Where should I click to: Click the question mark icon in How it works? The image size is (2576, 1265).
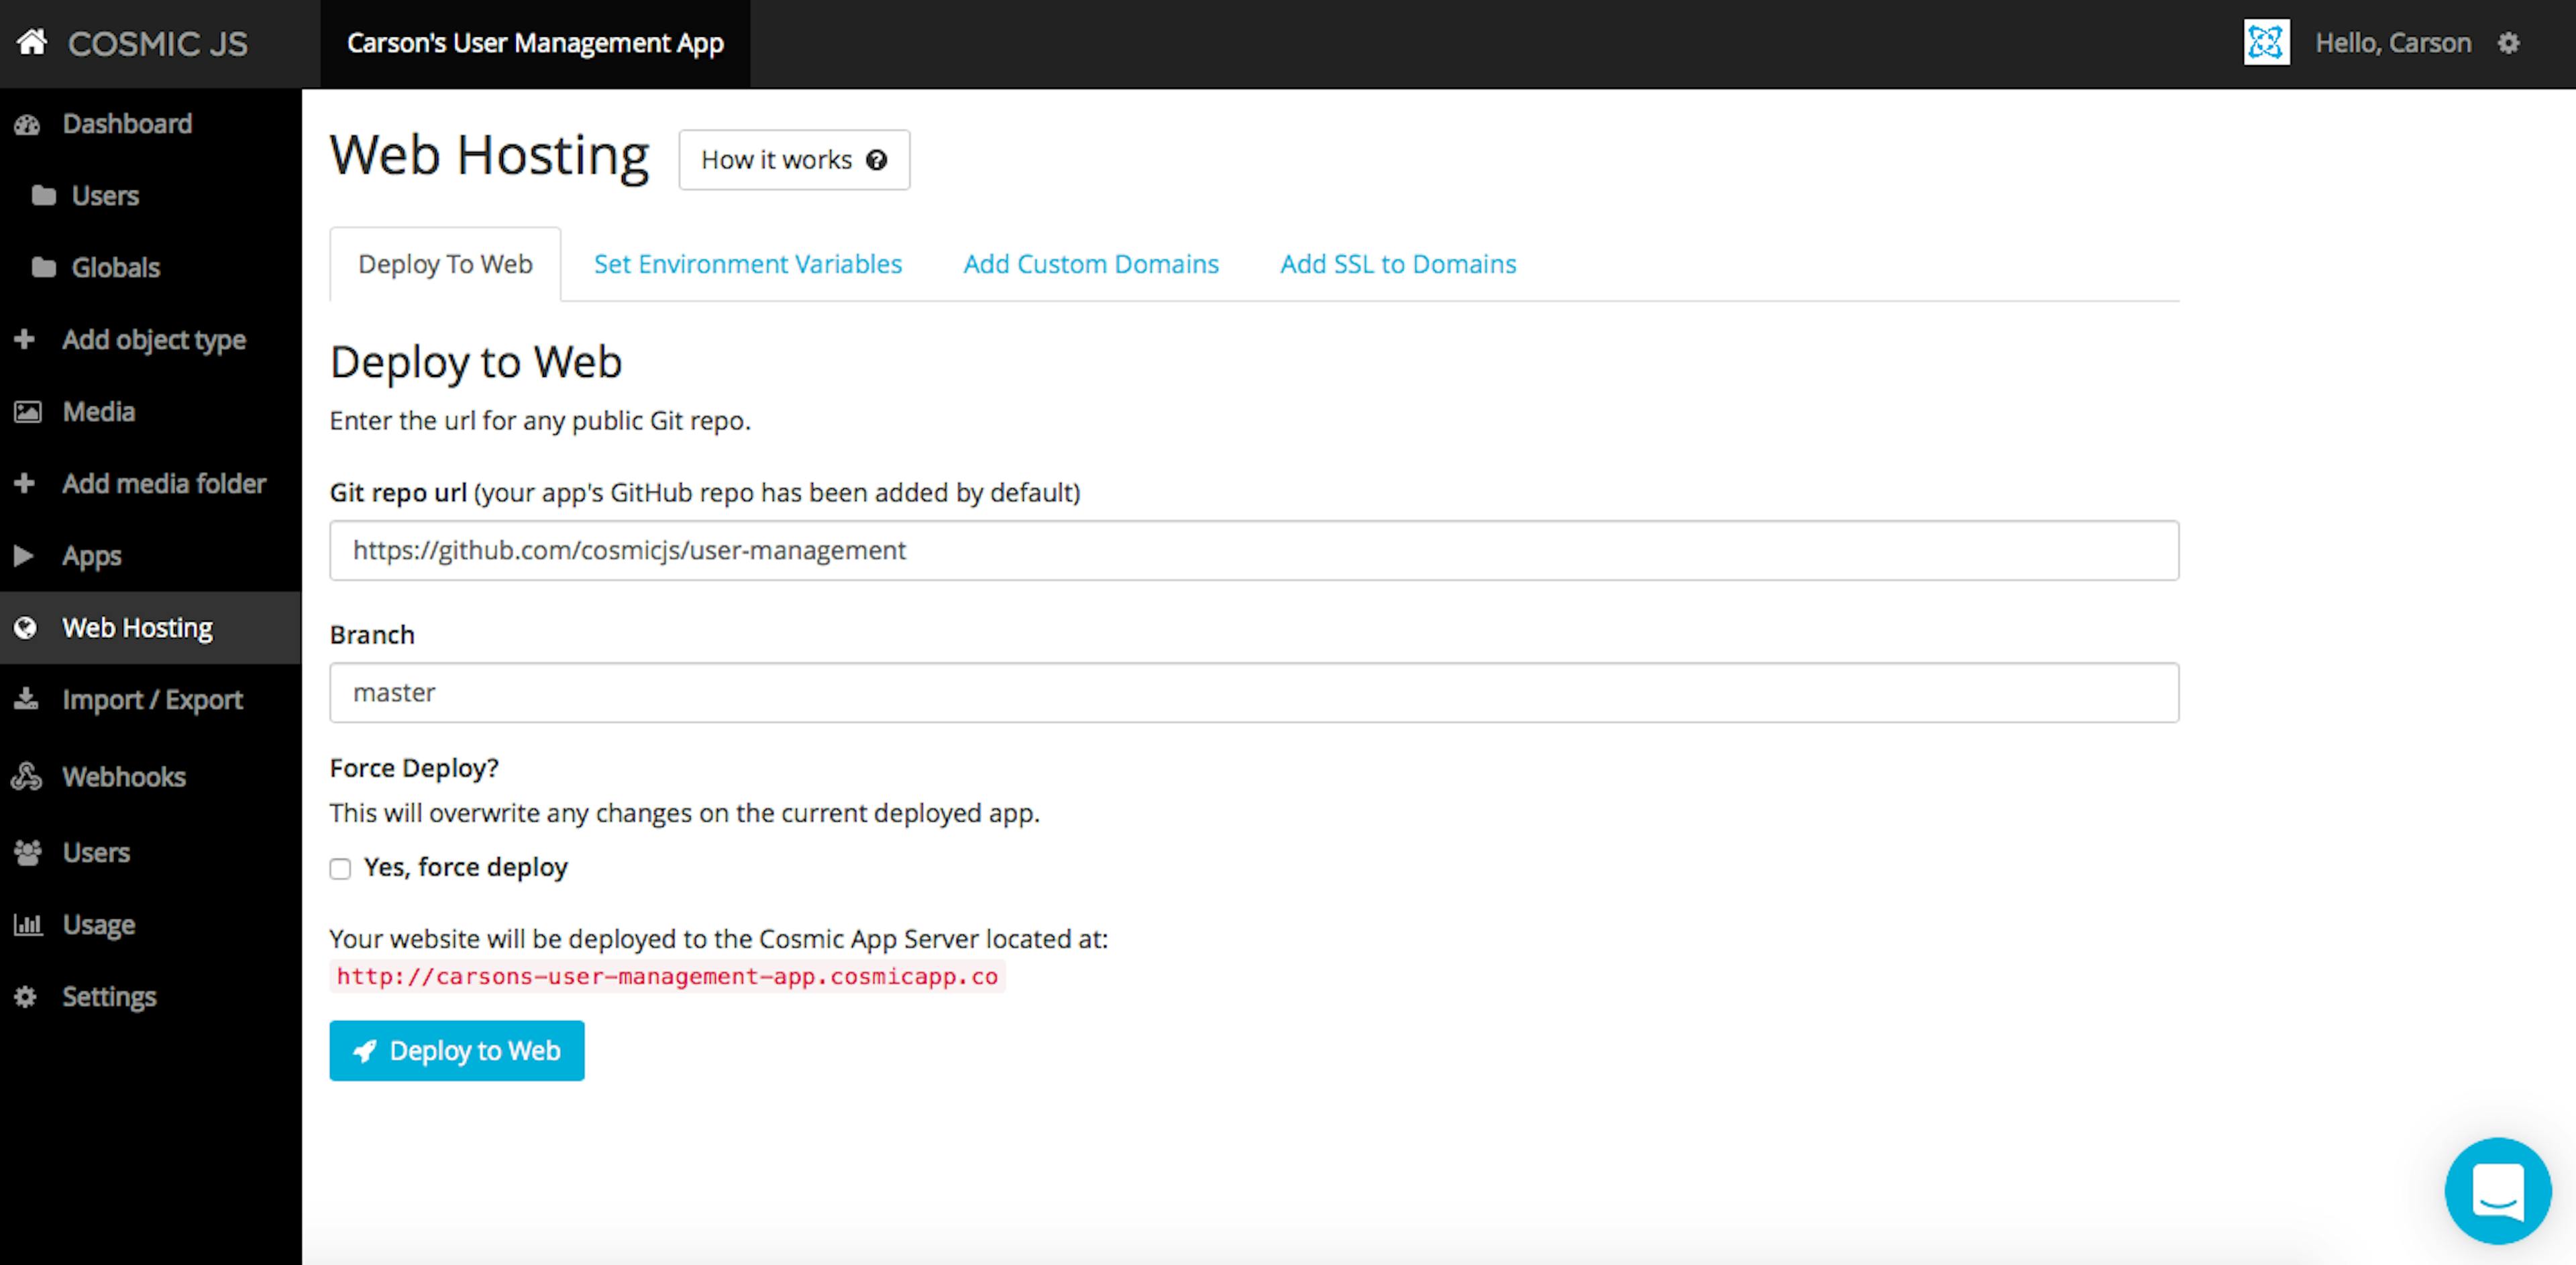point(876,160)
